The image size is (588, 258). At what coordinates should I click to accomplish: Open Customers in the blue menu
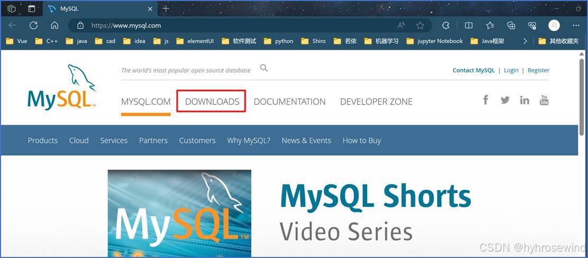[197, 140]
